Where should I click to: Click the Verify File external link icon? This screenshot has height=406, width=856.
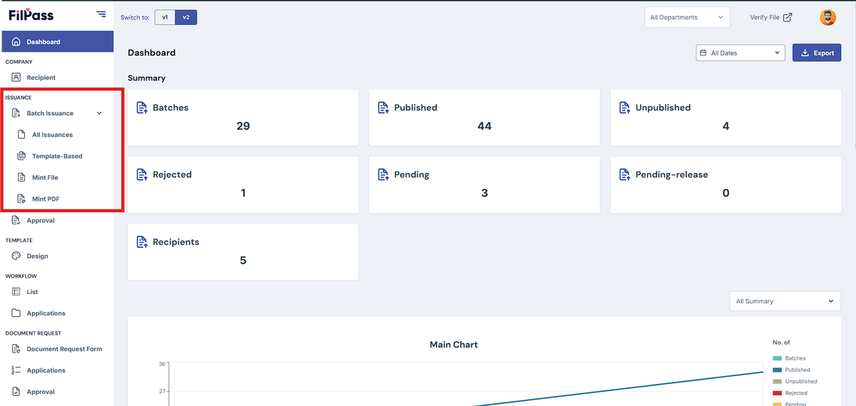[788, 17]
